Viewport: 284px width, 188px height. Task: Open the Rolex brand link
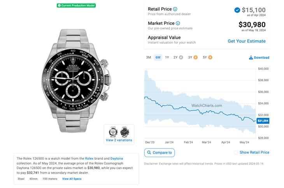(89, 158)
